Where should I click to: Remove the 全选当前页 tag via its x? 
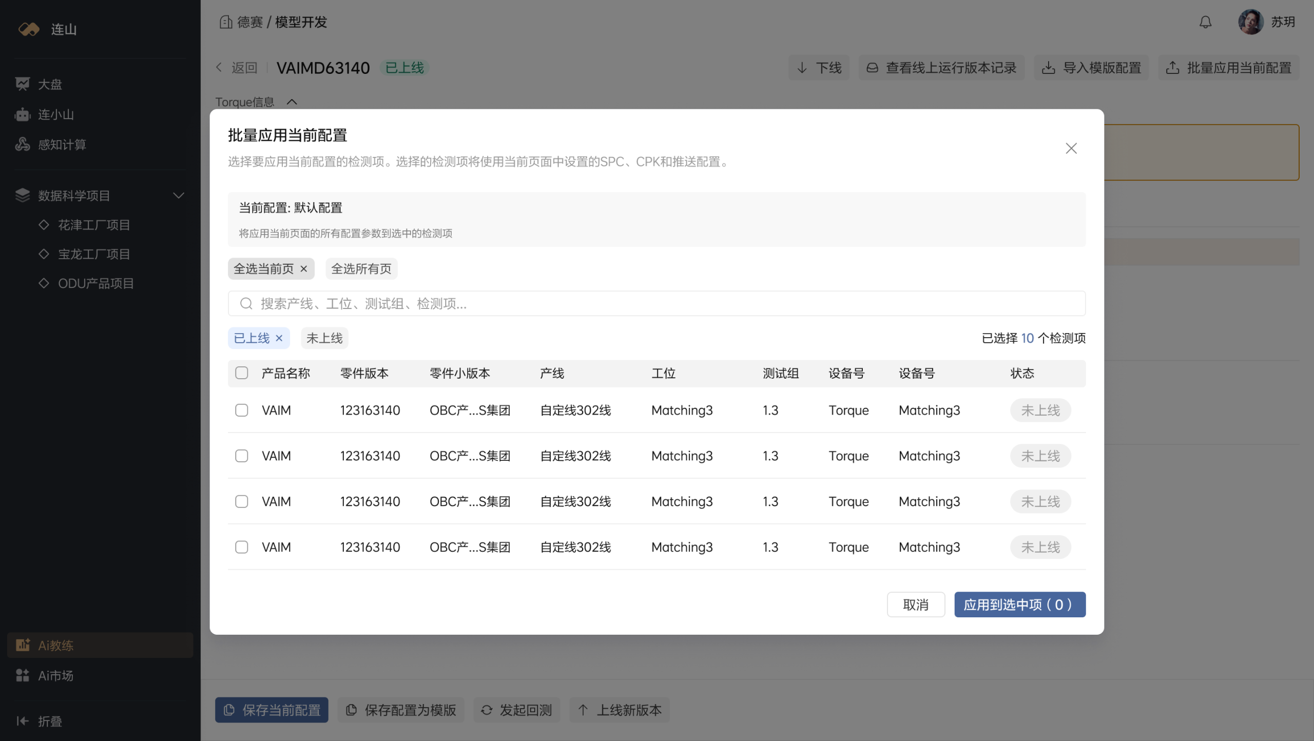304,268
